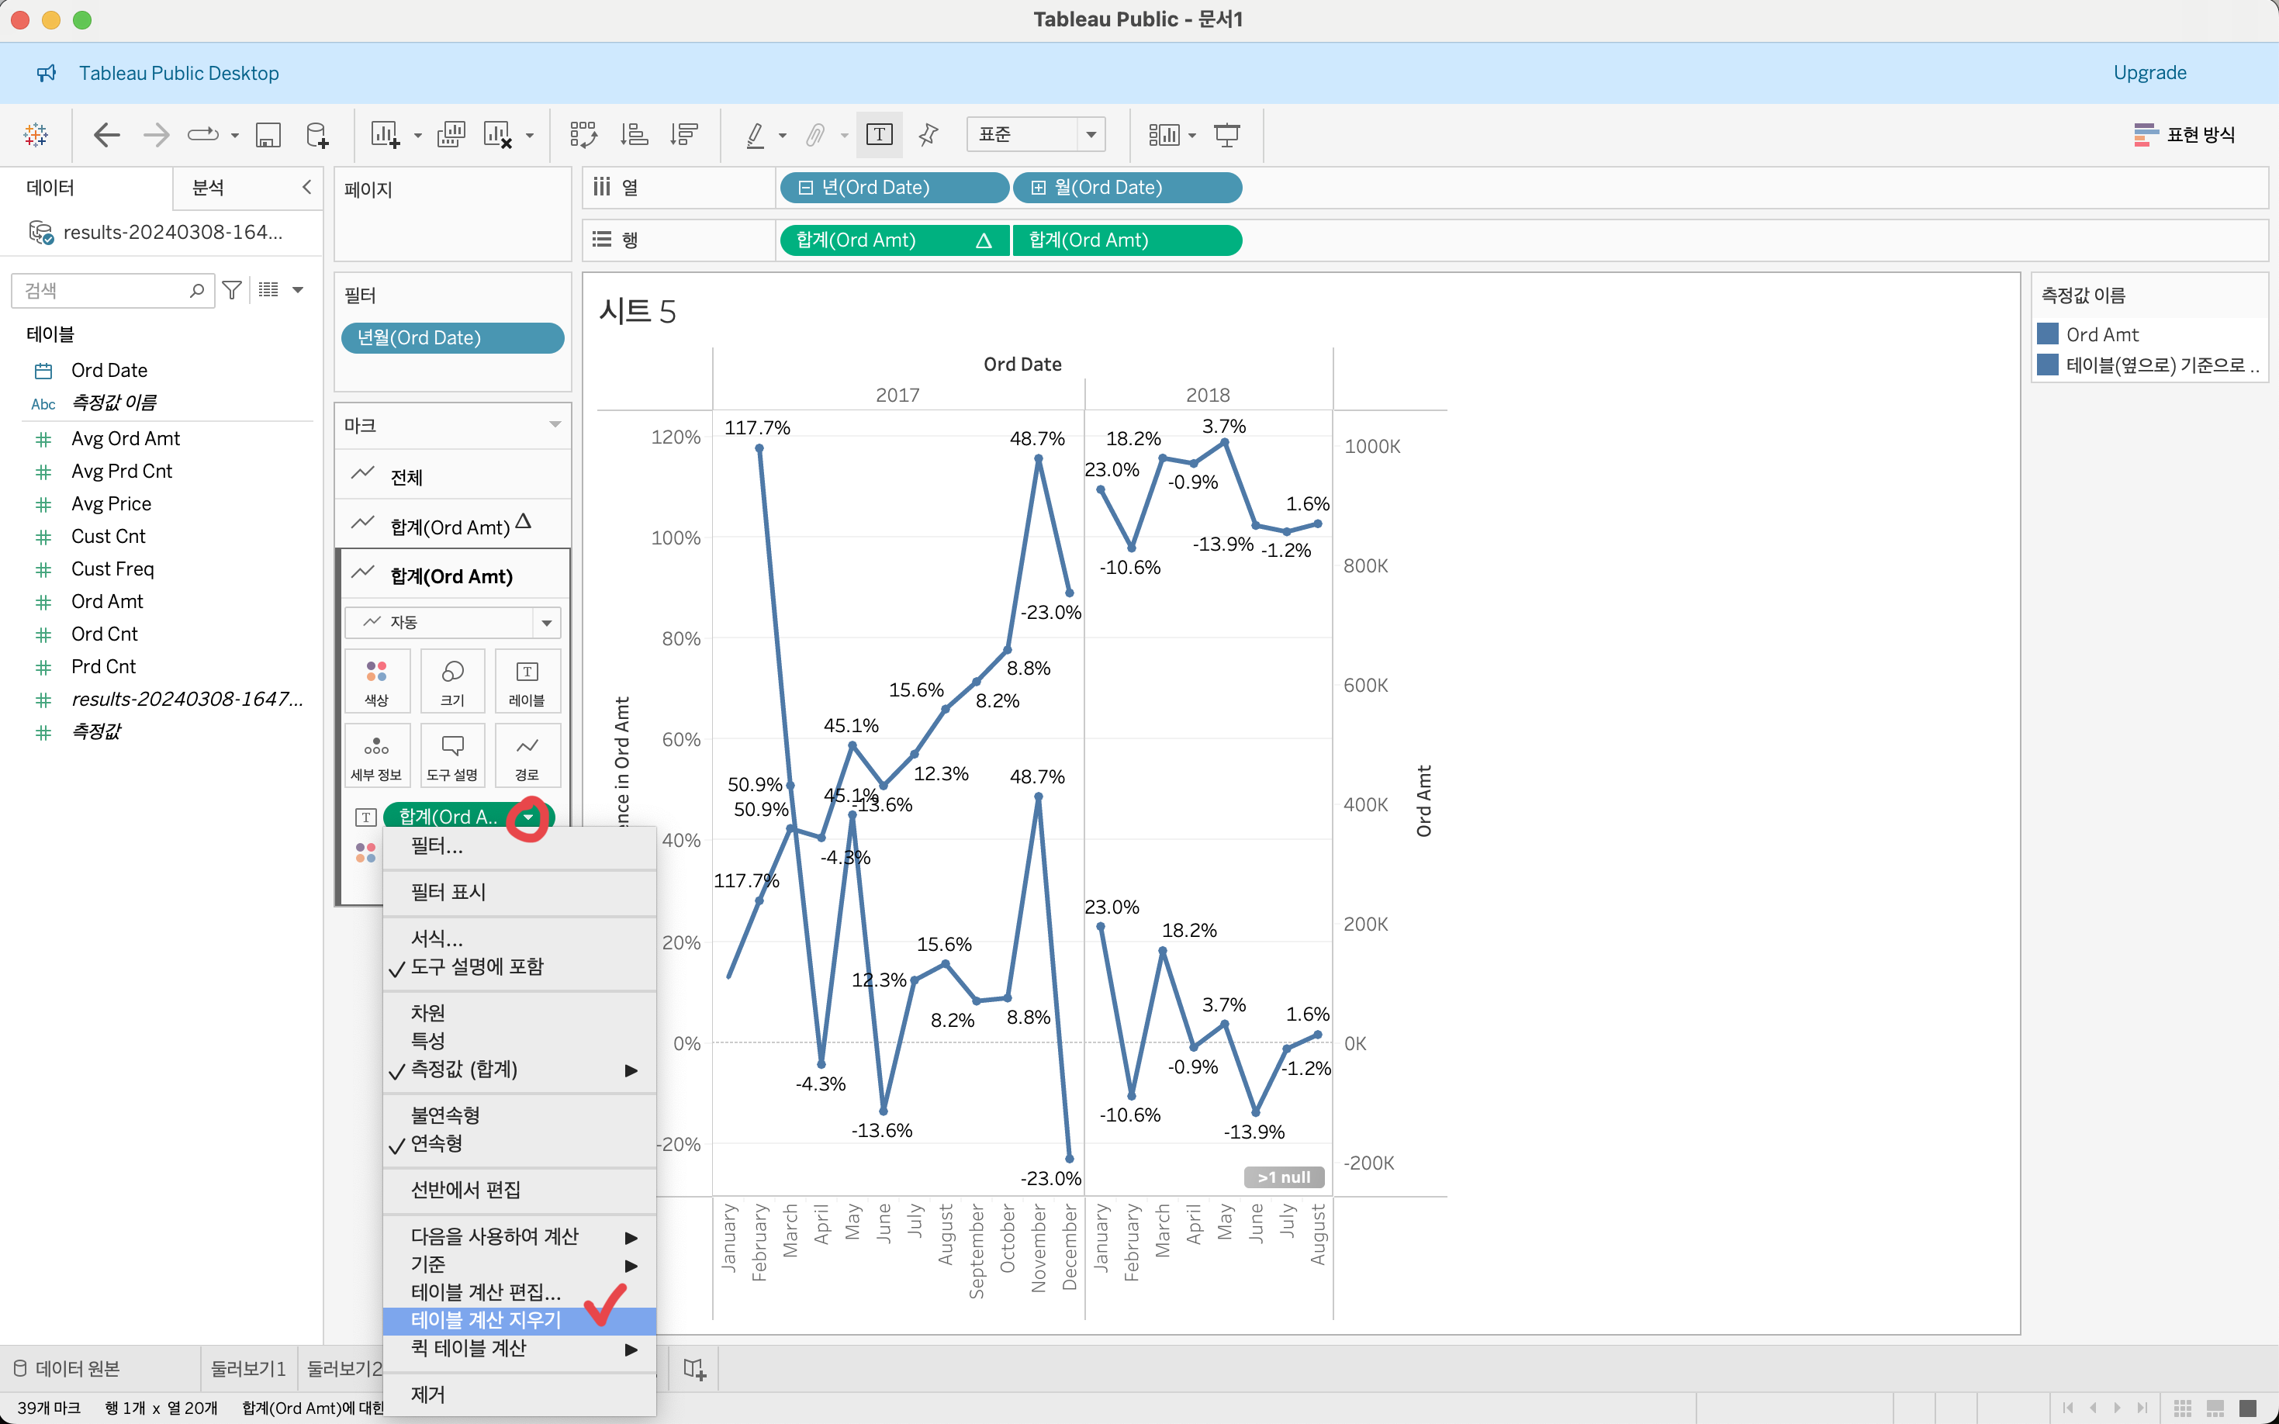Select the 불연속형 discrete option

[445, 1115]
